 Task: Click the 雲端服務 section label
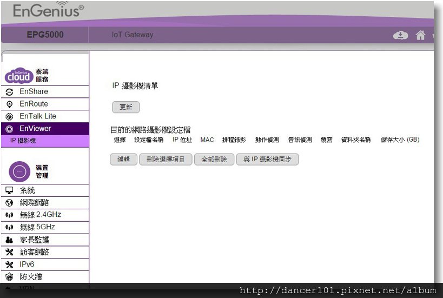(42, 75)
